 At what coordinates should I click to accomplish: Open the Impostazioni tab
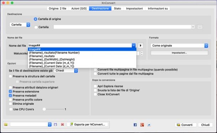134,8
